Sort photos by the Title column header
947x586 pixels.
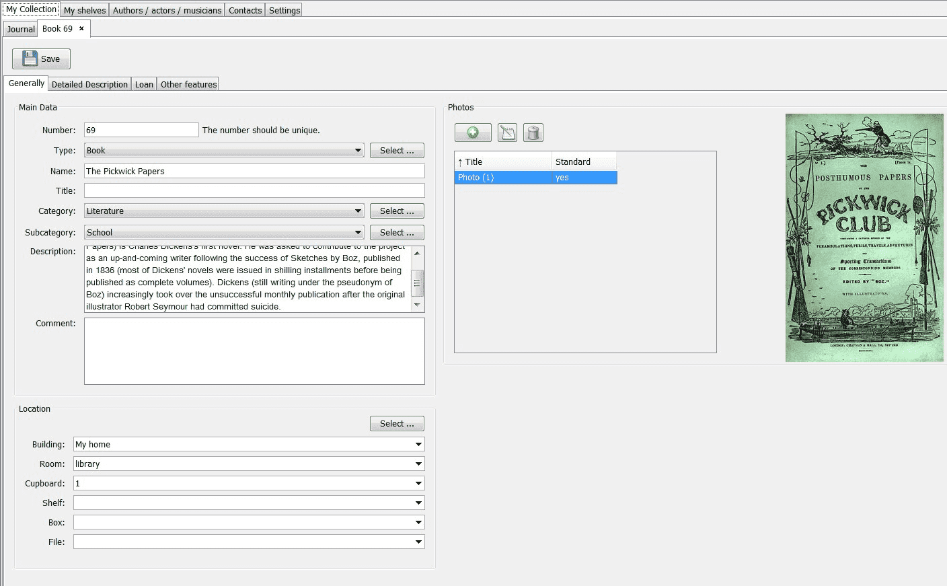point(502,161)
